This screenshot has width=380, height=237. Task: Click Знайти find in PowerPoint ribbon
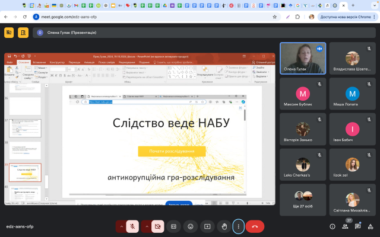(x=259, y=68)
